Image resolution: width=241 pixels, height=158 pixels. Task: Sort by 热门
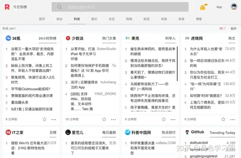click(222, 28)
